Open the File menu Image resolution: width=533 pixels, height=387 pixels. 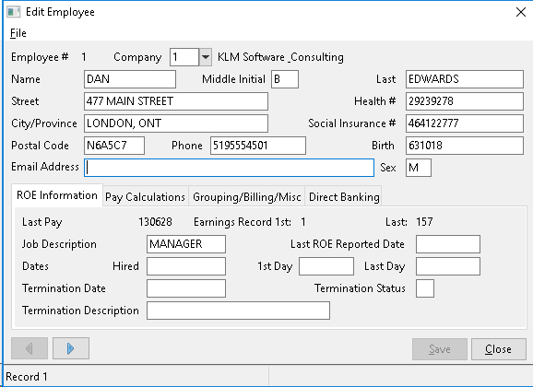click(18, 33)
